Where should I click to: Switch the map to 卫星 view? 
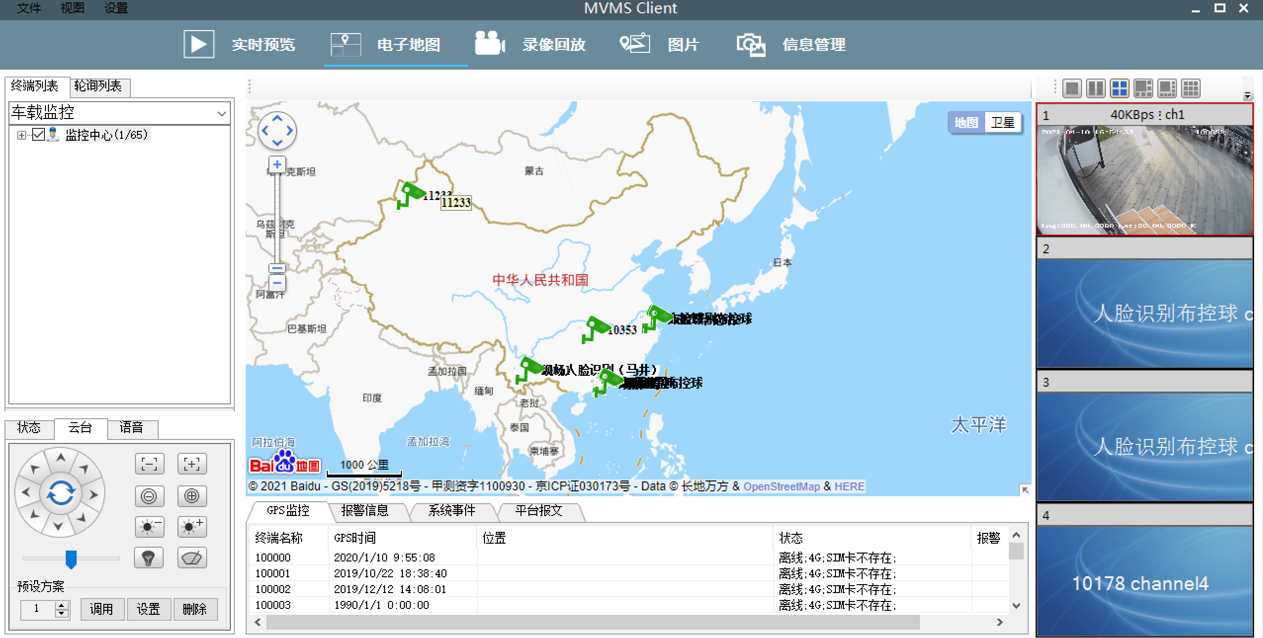coord(1002,122)
